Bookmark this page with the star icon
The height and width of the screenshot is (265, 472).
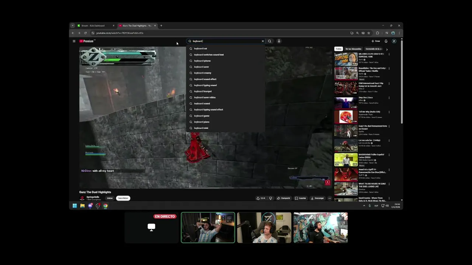[368, 33]
